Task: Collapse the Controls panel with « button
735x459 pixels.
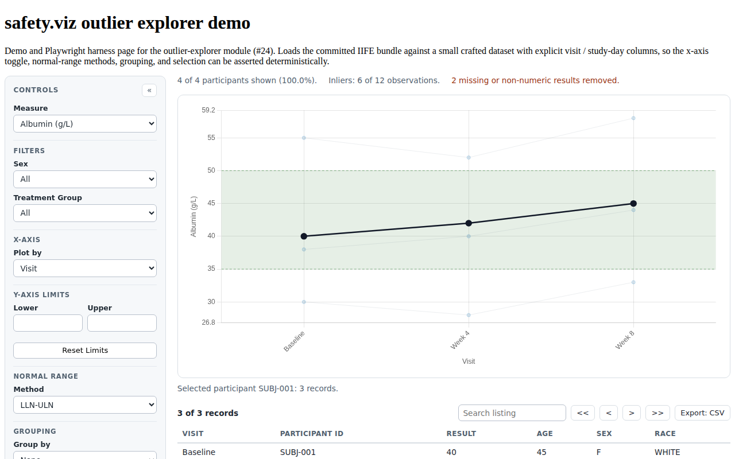Action: (149, 90)
